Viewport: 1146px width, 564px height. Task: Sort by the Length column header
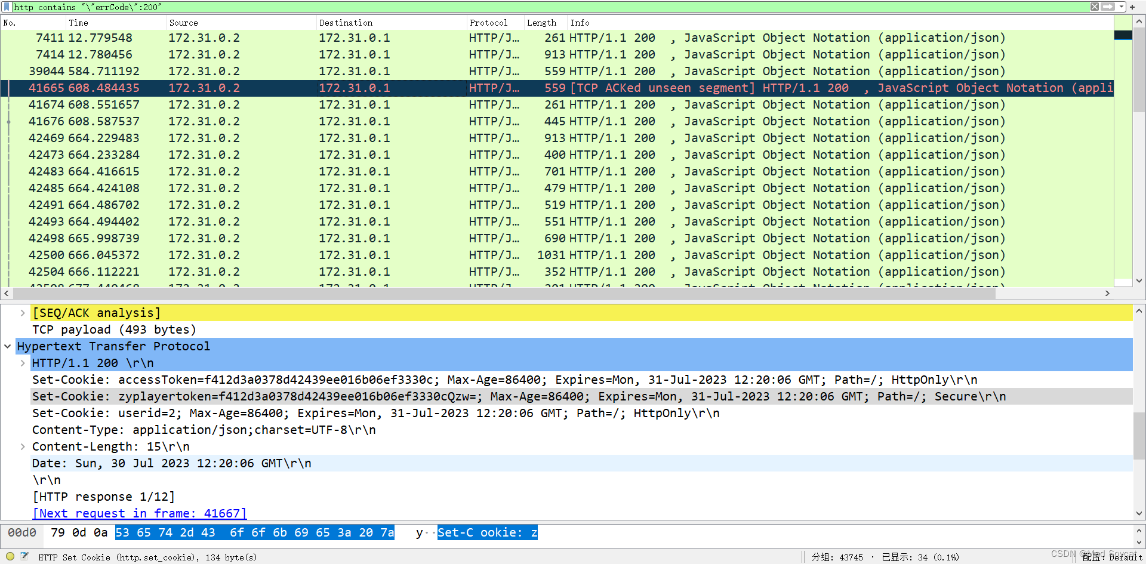point(546,23)
